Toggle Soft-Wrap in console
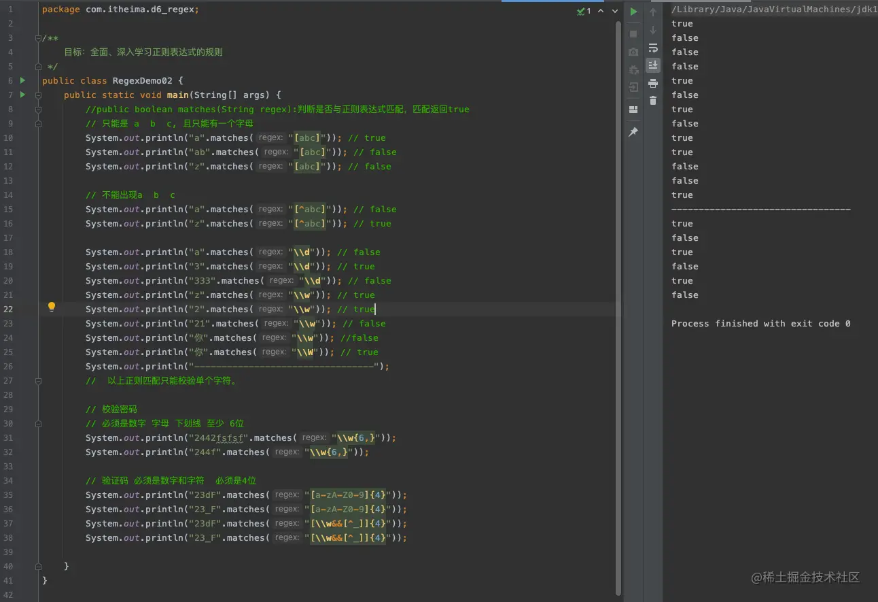The image size is (878, 602). click(x=653, y=48)
